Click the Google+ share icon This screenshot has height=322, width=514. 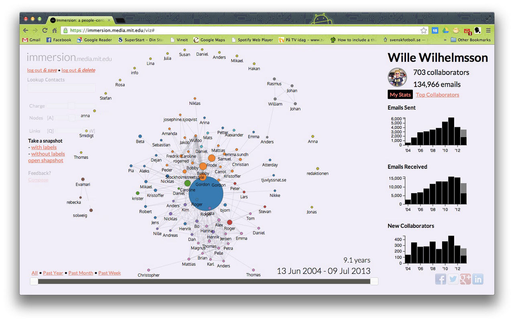tap(465, 279)
